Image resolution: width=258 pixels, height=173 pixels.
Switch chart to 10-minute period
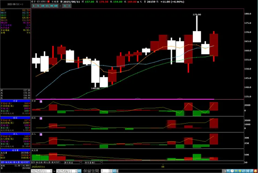click(43, 6)
